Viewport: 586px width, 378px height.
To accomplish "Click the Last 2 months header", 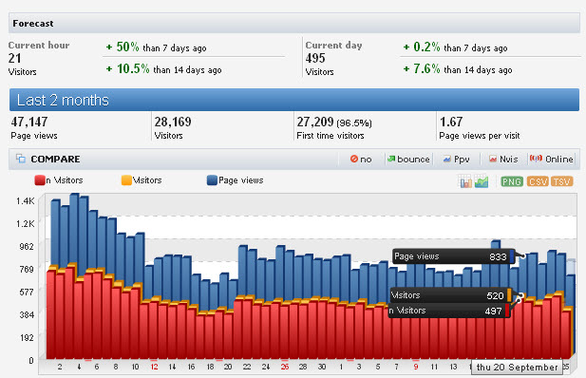I will tap(294, 100).
